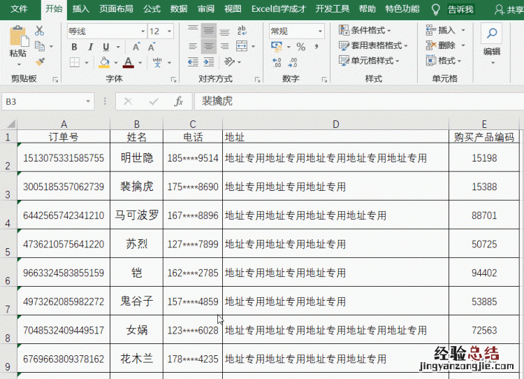Click the Wrap Text icon
Viewport: 524px width, 379px height.
(242, 31)
